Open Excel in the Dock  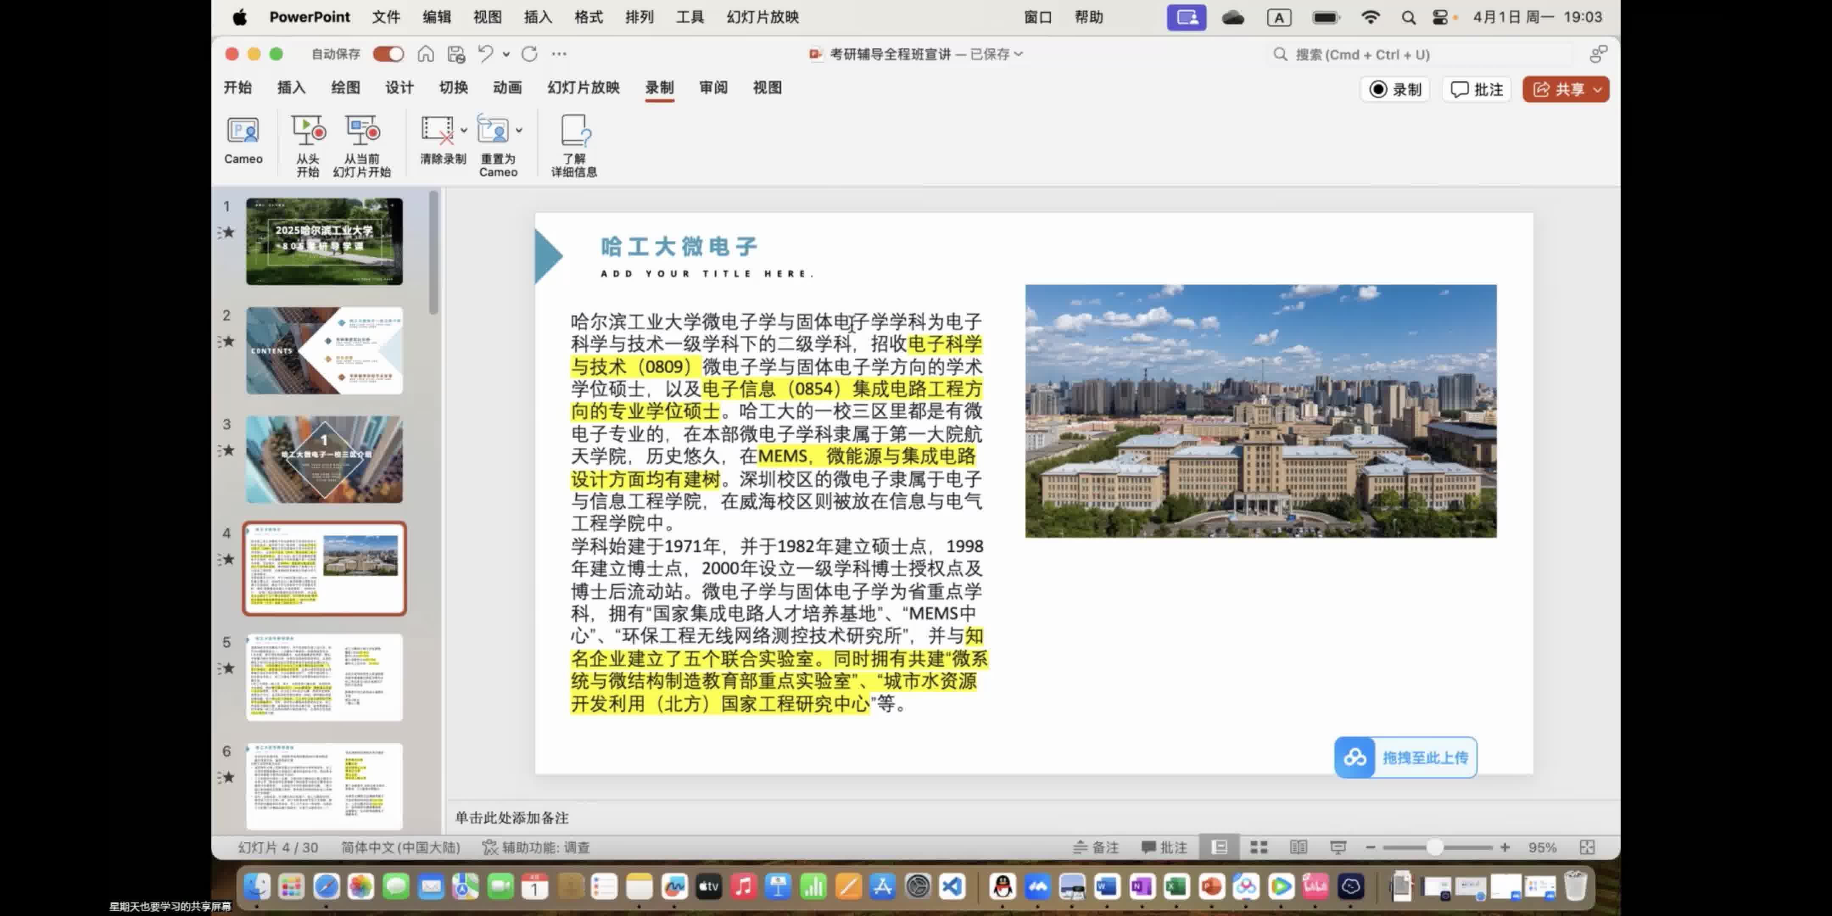tap(1176, 886)
